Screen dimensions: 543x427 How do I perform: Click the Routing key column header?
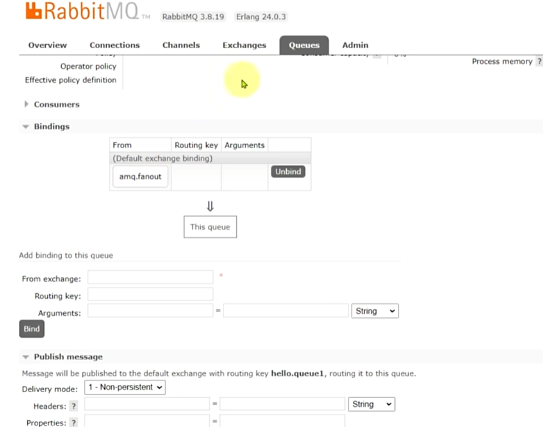point(196,145)
